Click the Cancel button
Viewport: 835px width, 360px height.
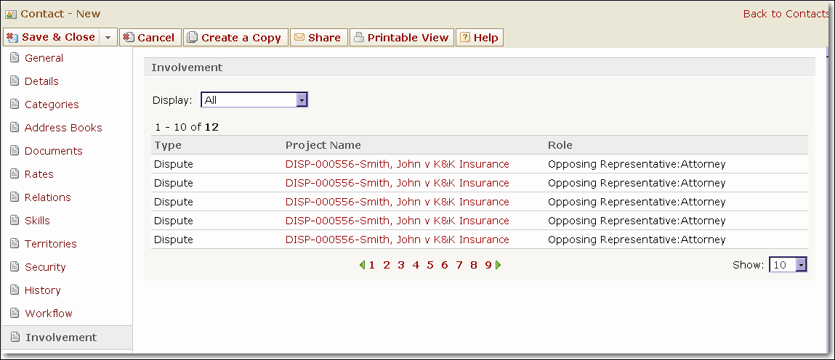[150, 37]
